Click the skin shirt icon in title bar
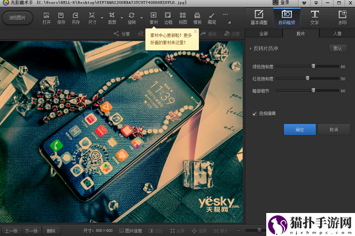The image size is (355, 236). (x=304, y=3)
